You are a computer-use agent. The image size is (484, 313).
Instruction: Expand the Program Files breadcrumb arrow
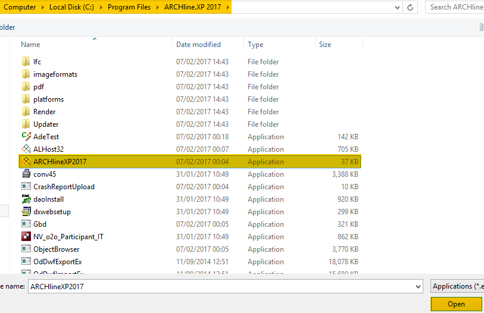coord(157,7)
